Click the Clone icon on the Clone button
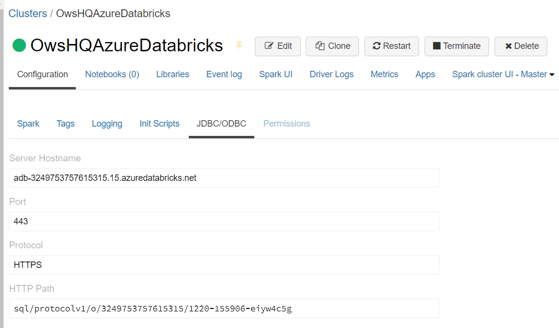 tap(320, 46)
